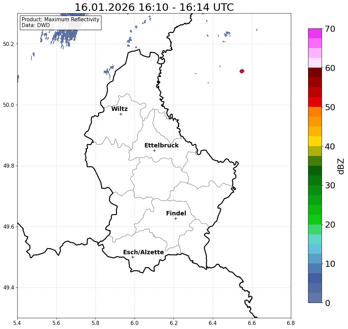Click the colorbar tick value 70
The height and width of the screenshot is (329, 348).
330,29
